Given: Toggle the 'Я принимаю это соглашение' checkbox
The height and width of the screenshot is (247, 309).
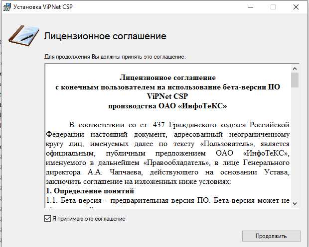Looking at the screenshot, I should pos(47,219).
